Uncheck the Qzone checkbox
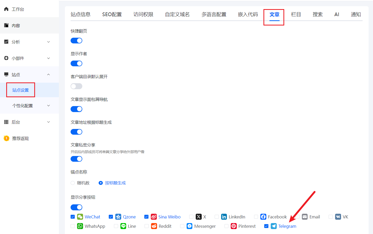The width and height of the screenshot is (373, 234). pyautogui.click(x=111, y=217)
